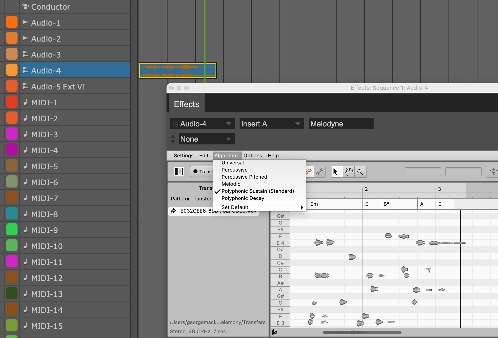
Task: Select the magnifier zoom tool
Action: pyautogui.click(x=360, y=172)
